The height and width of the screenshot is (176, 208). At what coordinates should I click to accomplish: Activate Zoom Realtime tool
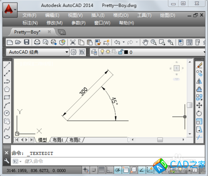point(154,42)
